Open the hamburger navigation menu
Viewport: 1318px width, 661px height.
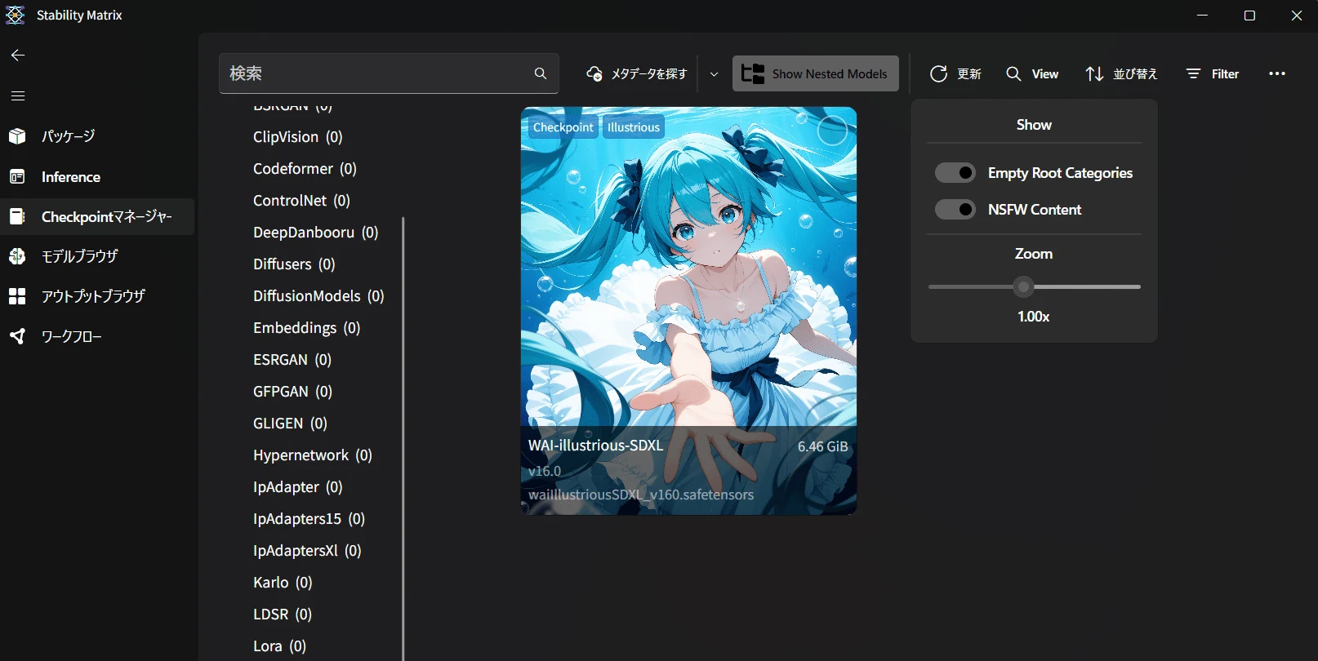(18, 95)
